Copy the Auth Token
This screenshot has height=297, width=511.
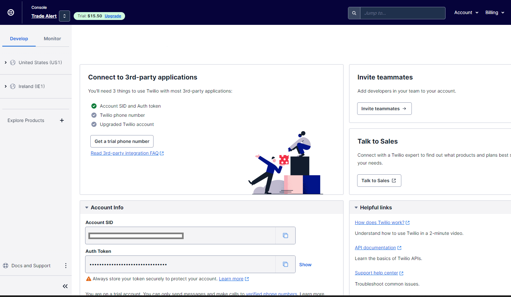pyautogui.click(x=285, y=264)
